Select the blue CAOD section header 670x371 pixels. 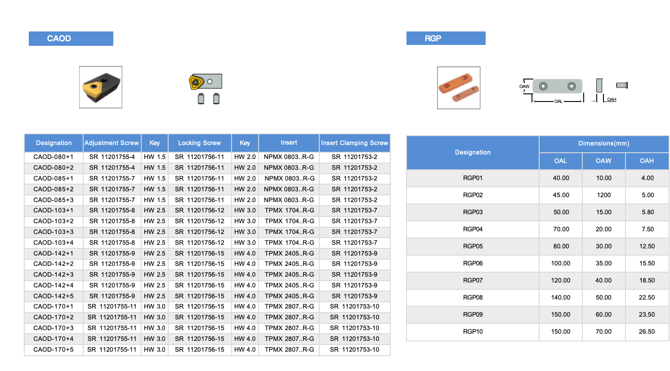[71, 38]
